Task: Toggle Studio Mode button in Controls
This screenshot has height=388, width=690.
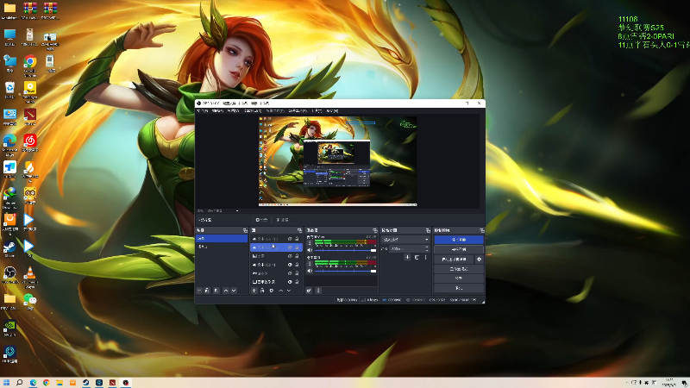Action: (x=459, y=269)
